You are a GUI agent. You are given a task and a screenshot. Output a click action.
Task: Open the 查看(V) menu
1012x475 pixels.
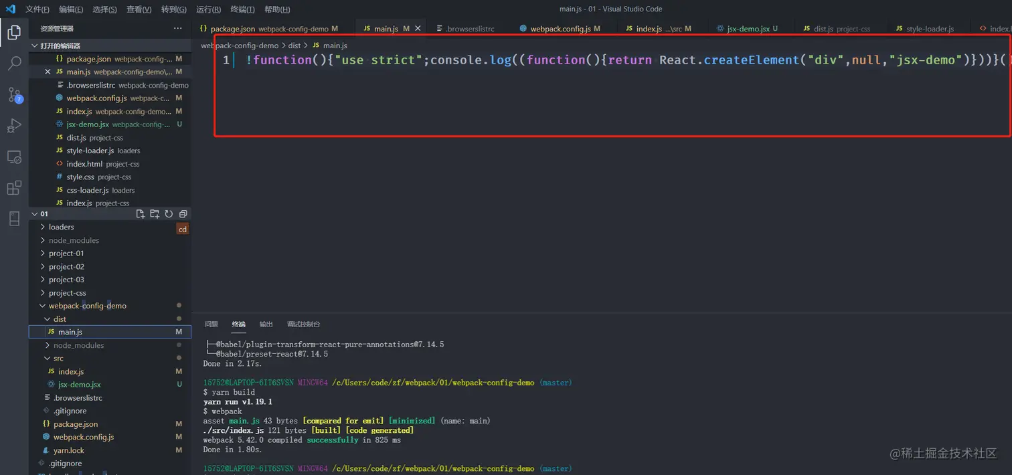(x=139, y=9)
